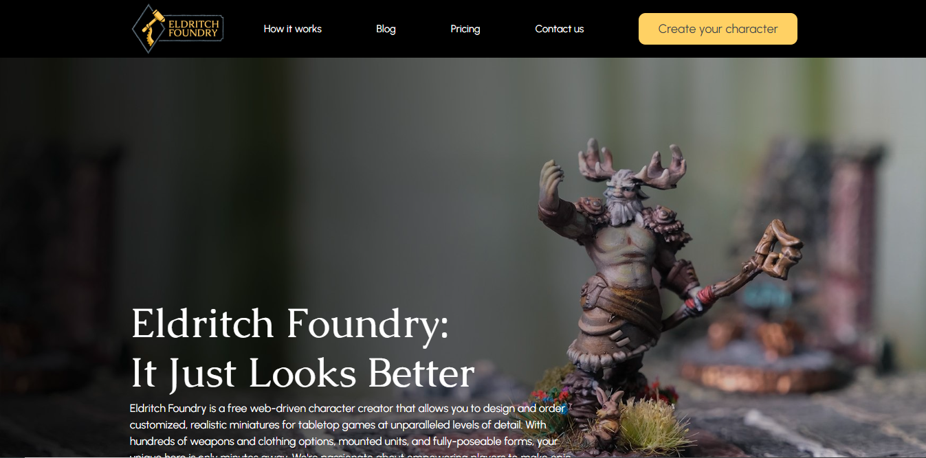Open the How it works page
The image size is (926, 458).
click(292, 29)
